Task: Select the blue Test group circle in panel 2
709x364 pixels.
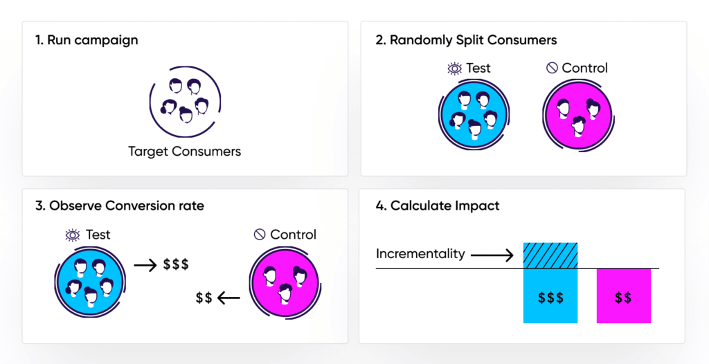Action: (x=474, y=115)
